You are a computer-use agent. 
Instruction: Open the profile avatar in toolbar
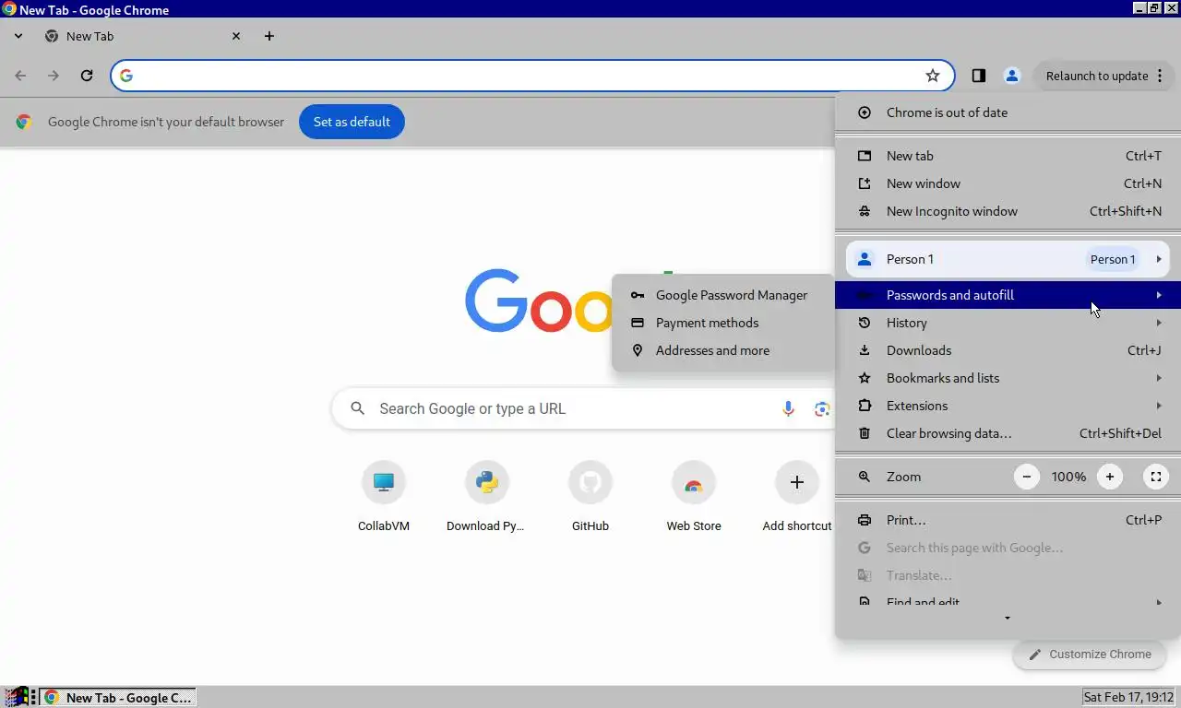[x=1012, y=76]
